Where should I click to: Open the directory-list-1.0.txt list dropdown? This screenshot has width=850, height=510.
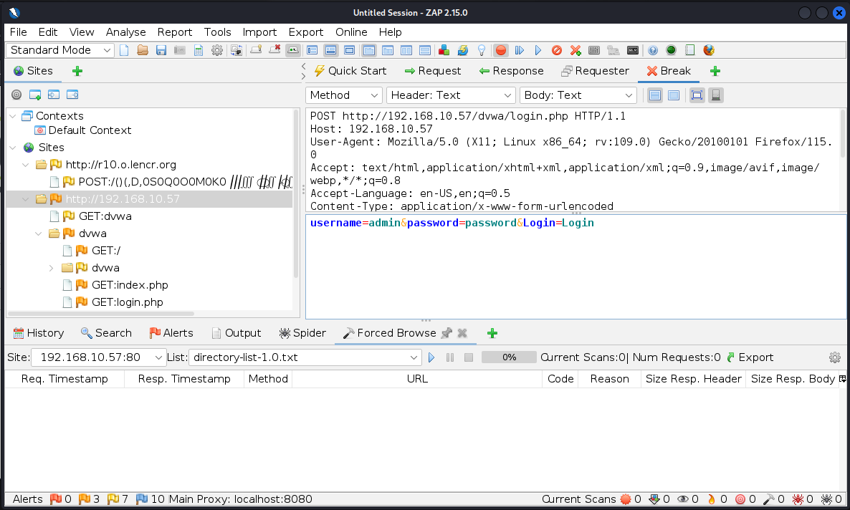click(x=305, y=357)
